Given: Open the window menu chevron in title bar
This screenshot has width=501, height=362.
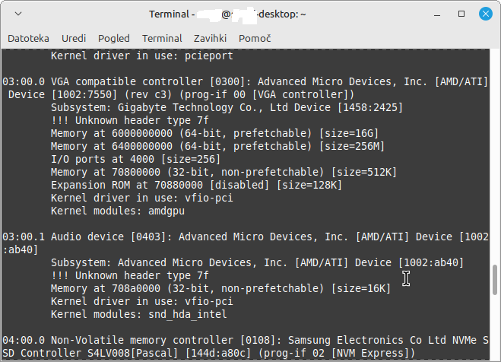Looking at the screenshot, I should tap(18, 14).
